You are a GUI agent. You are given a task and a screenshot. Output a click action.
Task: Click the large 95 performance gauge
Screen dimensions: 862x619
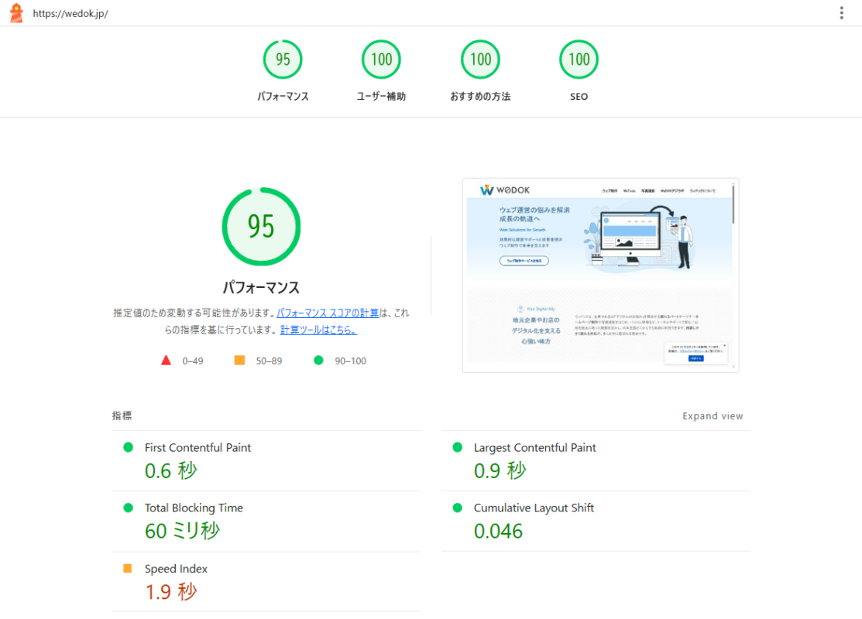261,227
